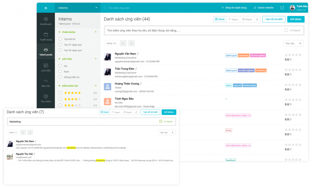Screen dimensions: 312x187
Task: Click the home icon in top-left corner
Action: 46,8
